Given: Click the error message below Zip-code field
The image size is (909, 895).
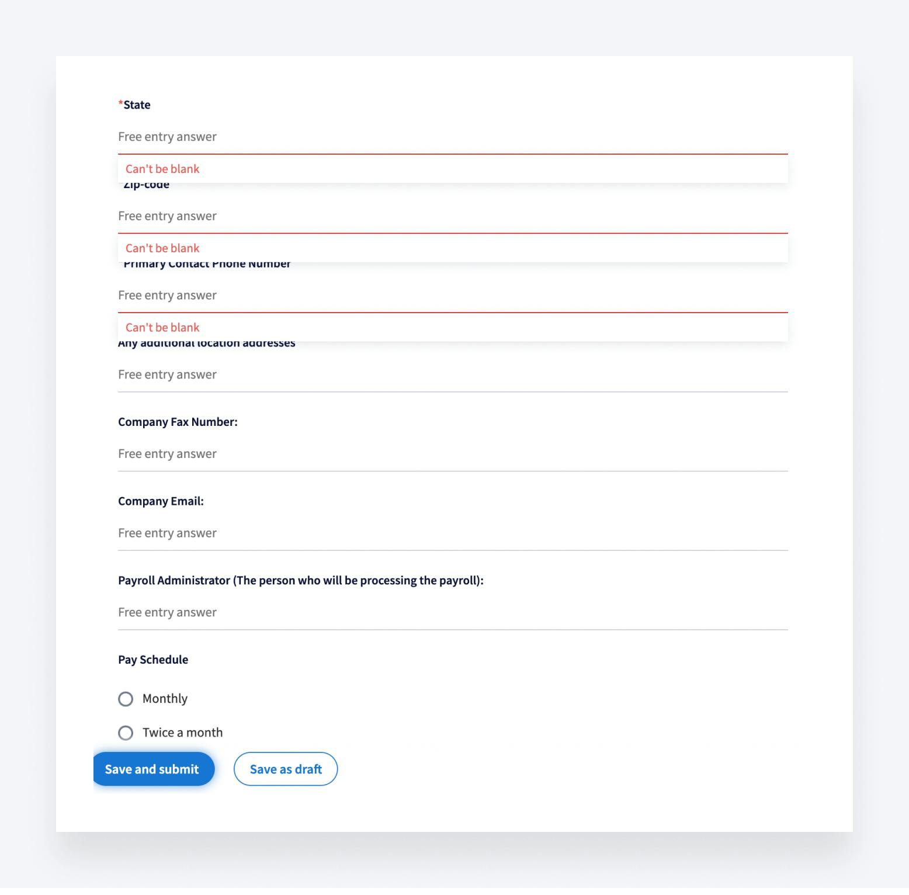Looking at the screenshot, I should pyautogui.click(x=162, y=249).
